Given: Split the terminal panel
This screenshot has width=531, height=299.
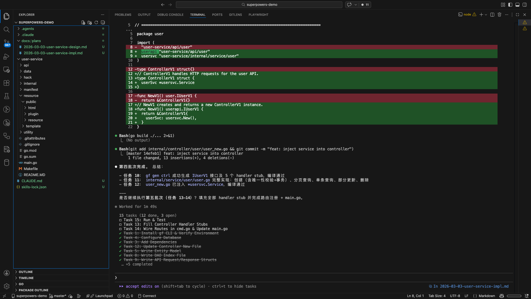Looking at the screenshot, I should [x=492, y=15].
